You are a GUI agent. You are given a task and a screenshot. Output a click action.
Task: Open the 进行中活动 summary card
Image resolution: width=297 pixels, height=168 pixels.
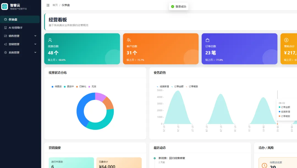71,163
